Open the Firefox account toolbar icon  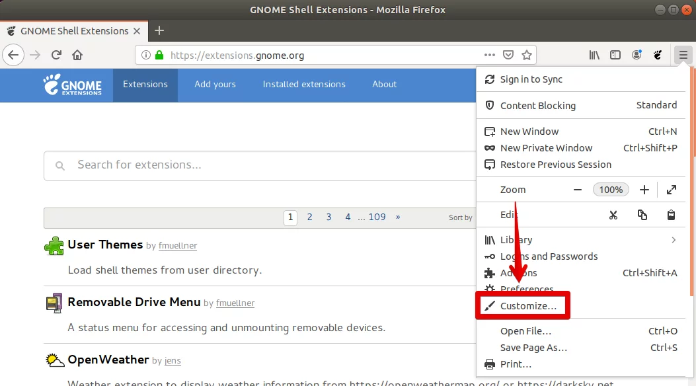point(637,55)
